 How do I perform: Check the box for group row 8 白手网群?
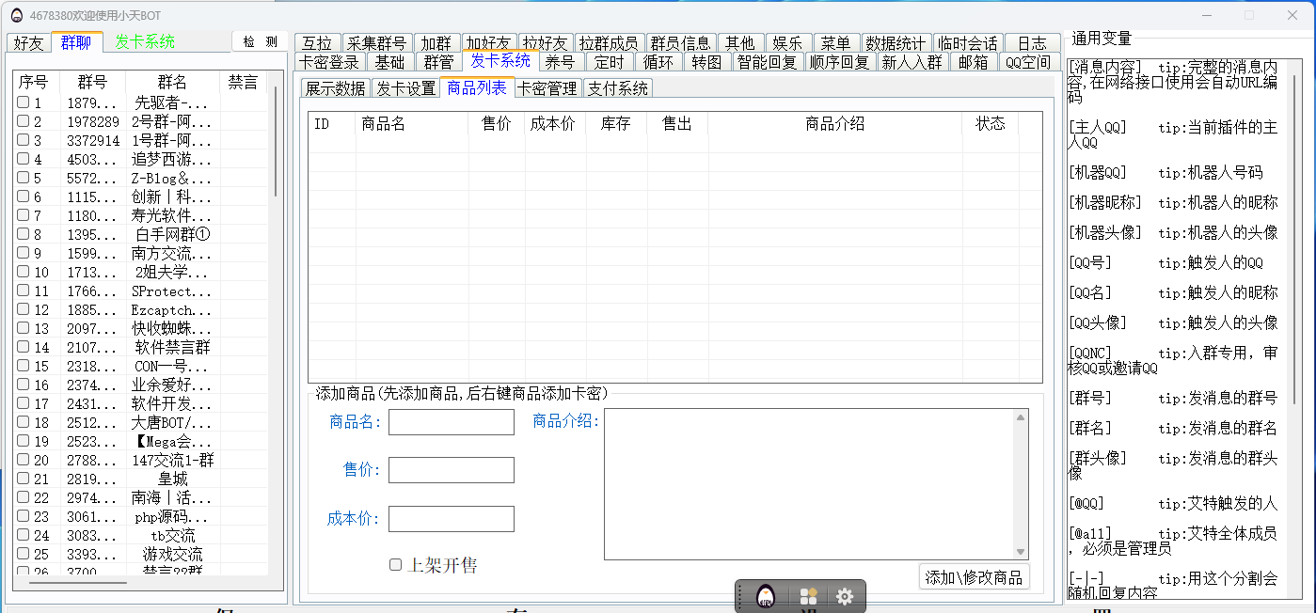24,234
